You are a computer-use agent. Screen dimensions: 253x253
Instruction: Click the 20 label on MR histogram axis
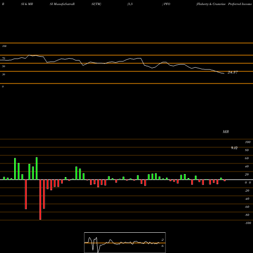pyautogui.click(x=247, y=175)
